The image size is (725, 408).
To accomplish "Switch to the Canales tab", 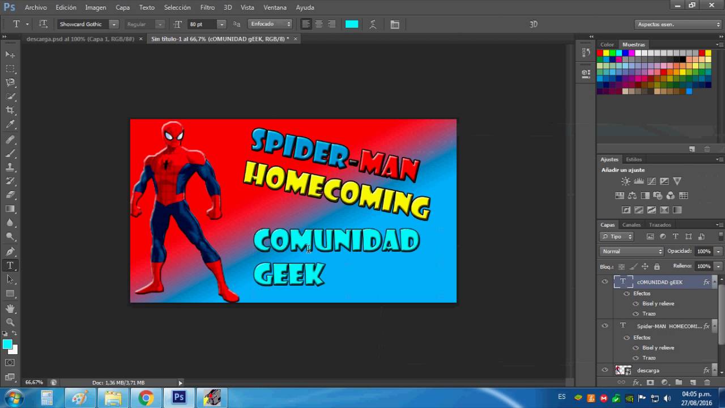I will click(632, 225).
